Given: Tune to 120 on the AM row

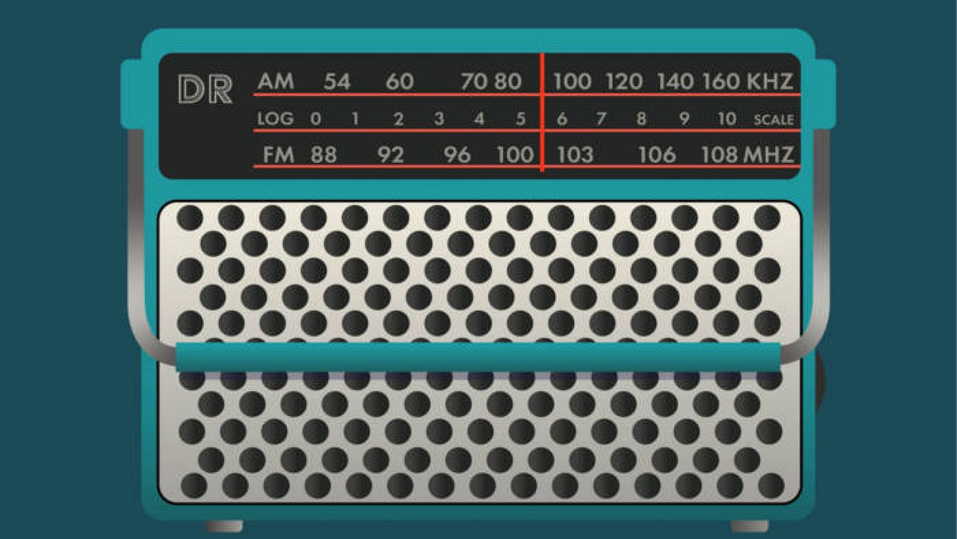Looking at the screenshot, I should [624, 81].
